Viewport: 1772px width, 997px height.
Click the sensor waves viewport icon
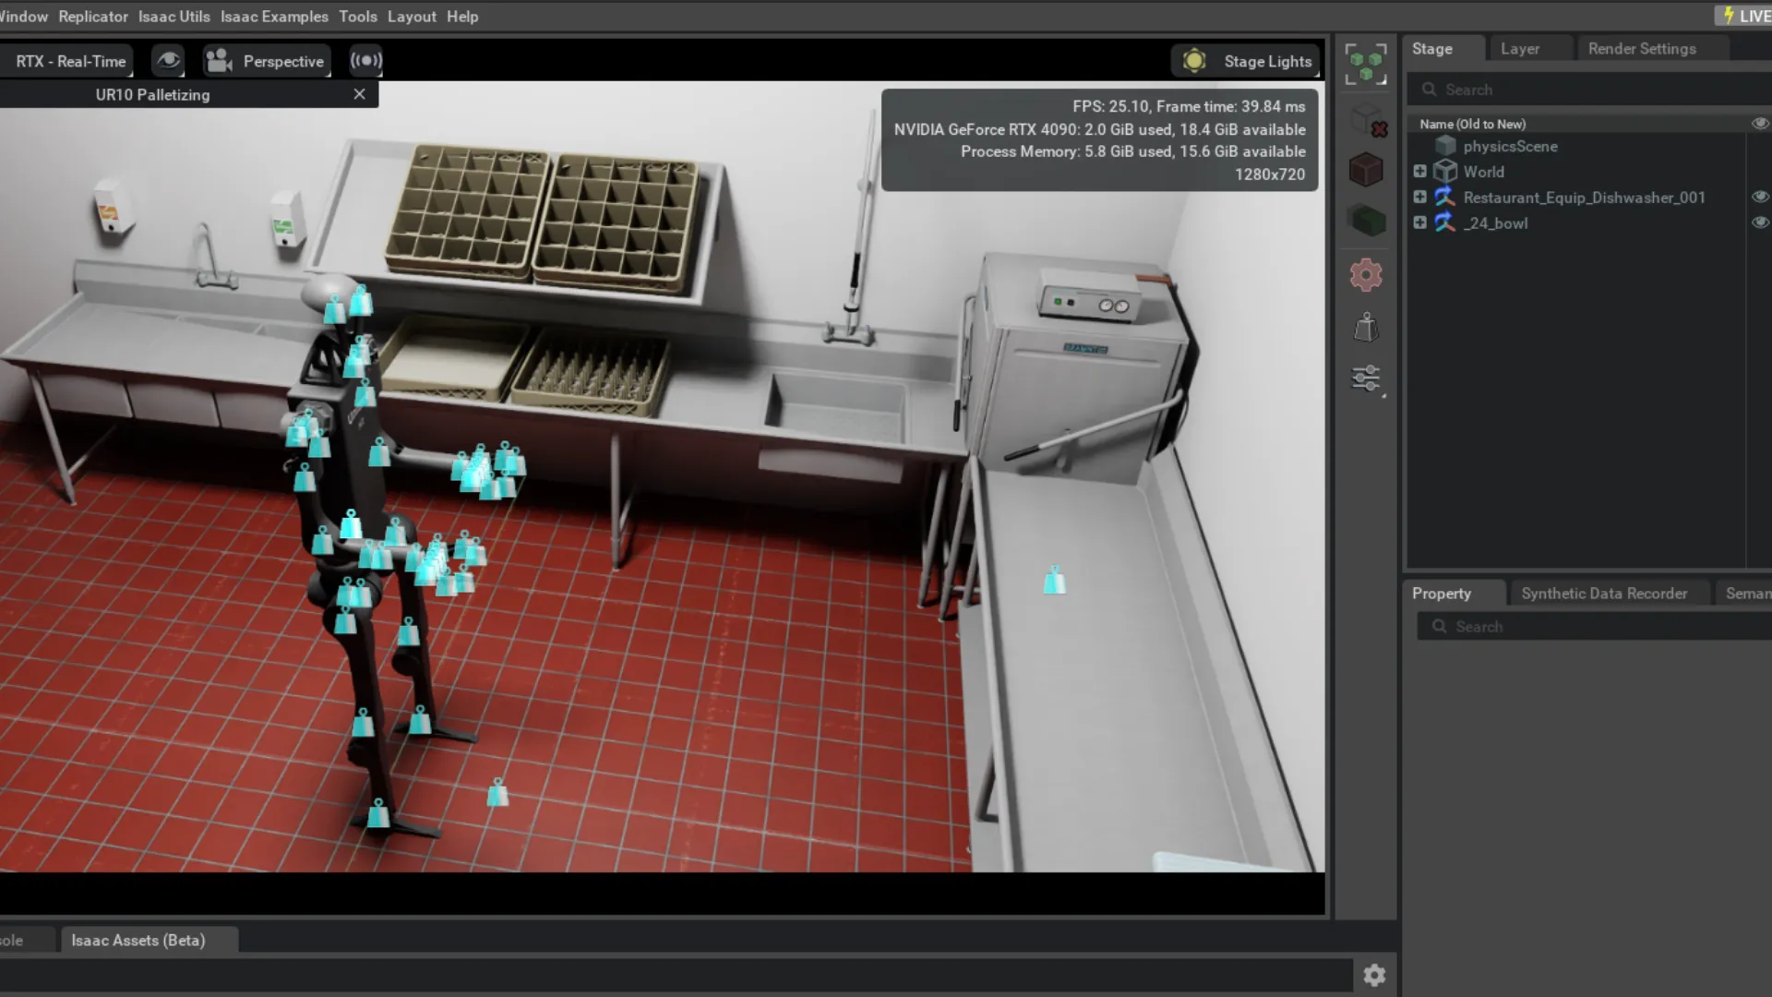365,61
